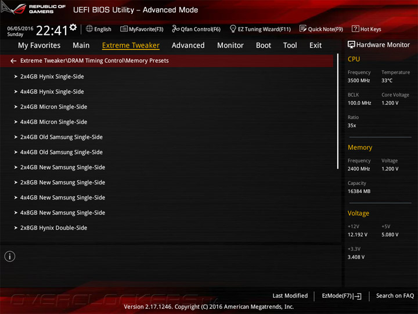Click the Quick Note notepad icon
Screen dimensions: 418x314
coord(303,28)
